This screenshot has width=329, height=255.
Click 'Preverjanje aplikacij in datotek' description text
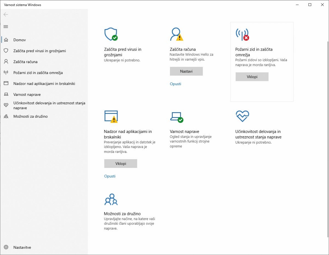(x=130, y=147)
